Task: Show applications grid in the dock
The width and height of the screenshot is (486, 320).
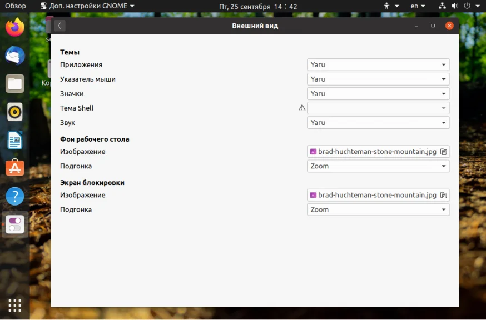Action: pyautogui.click(x=14, y=306)
